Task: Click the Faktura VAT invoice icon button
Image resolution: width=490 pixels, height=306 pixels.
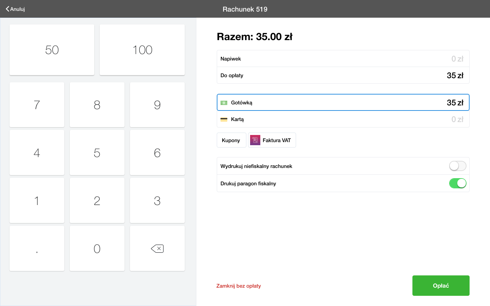Action: coord(255,140)
